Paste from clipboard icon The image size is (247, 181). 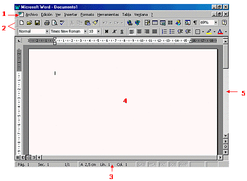[x=87, y=23]
